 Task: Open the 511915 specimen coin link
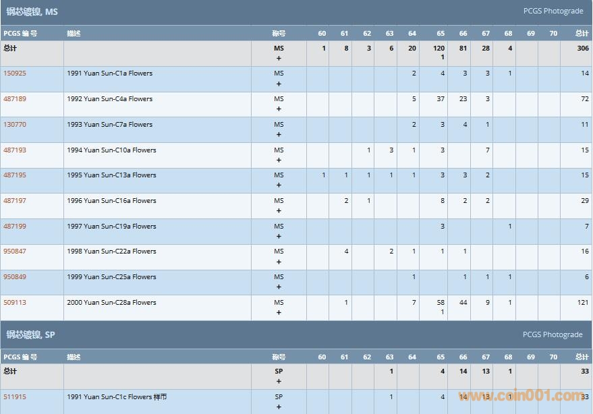[x=15, y=397]
